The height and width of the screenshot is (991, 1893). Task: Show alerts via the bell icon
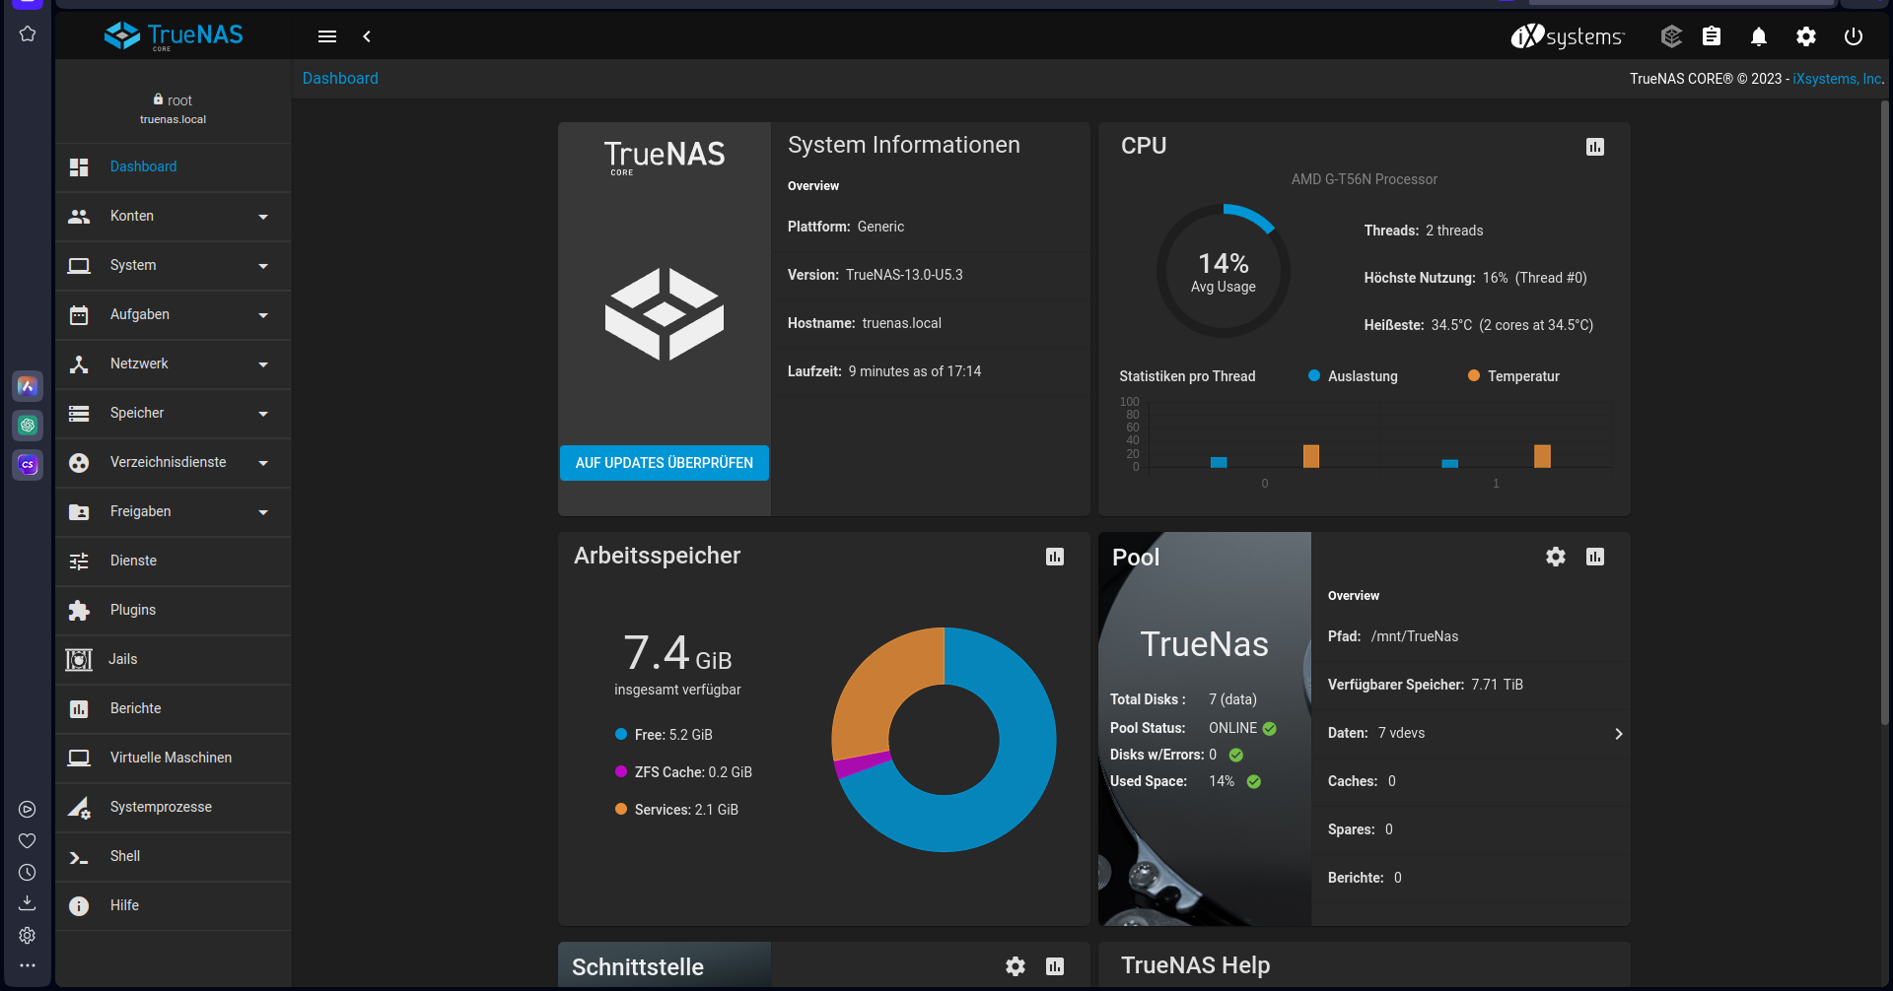click(1759, 36)
